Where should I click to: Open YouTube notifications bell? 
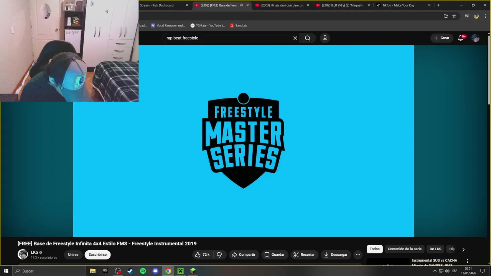tap(461, 38)
